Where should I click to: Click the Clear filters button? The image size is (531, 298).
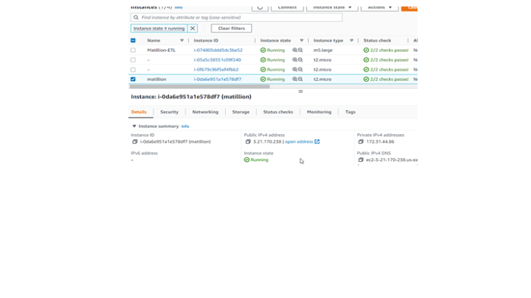pyautogui.click(x=231, y=29)
